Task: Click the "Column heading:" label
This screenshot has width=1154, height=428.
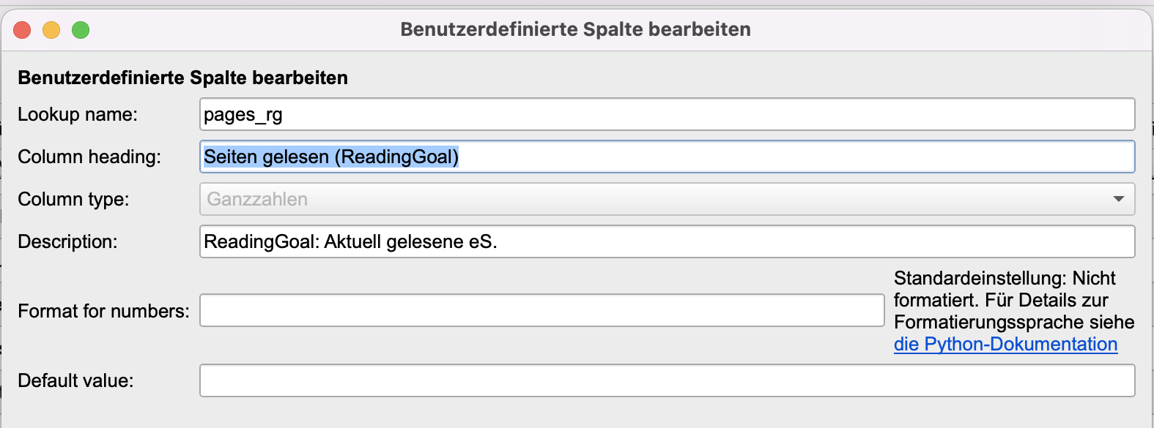Action: click(x=89, y=157)
